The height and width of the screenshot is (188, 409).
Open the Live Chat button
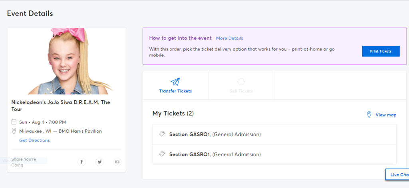pyautogui.click(x=398, y=174)
